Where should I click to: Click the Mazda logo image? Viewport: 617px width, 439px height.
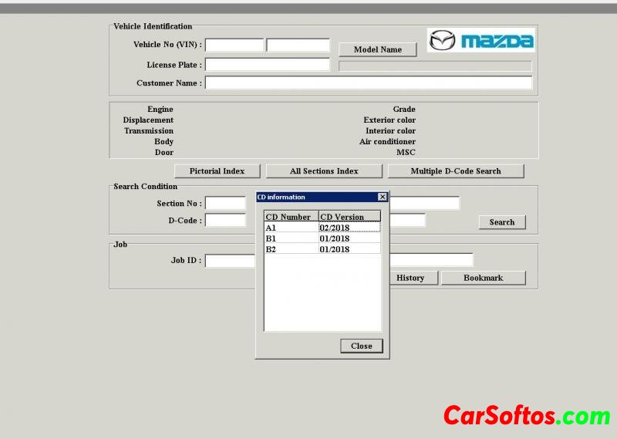pyautogui.click(x=481, y=40)
